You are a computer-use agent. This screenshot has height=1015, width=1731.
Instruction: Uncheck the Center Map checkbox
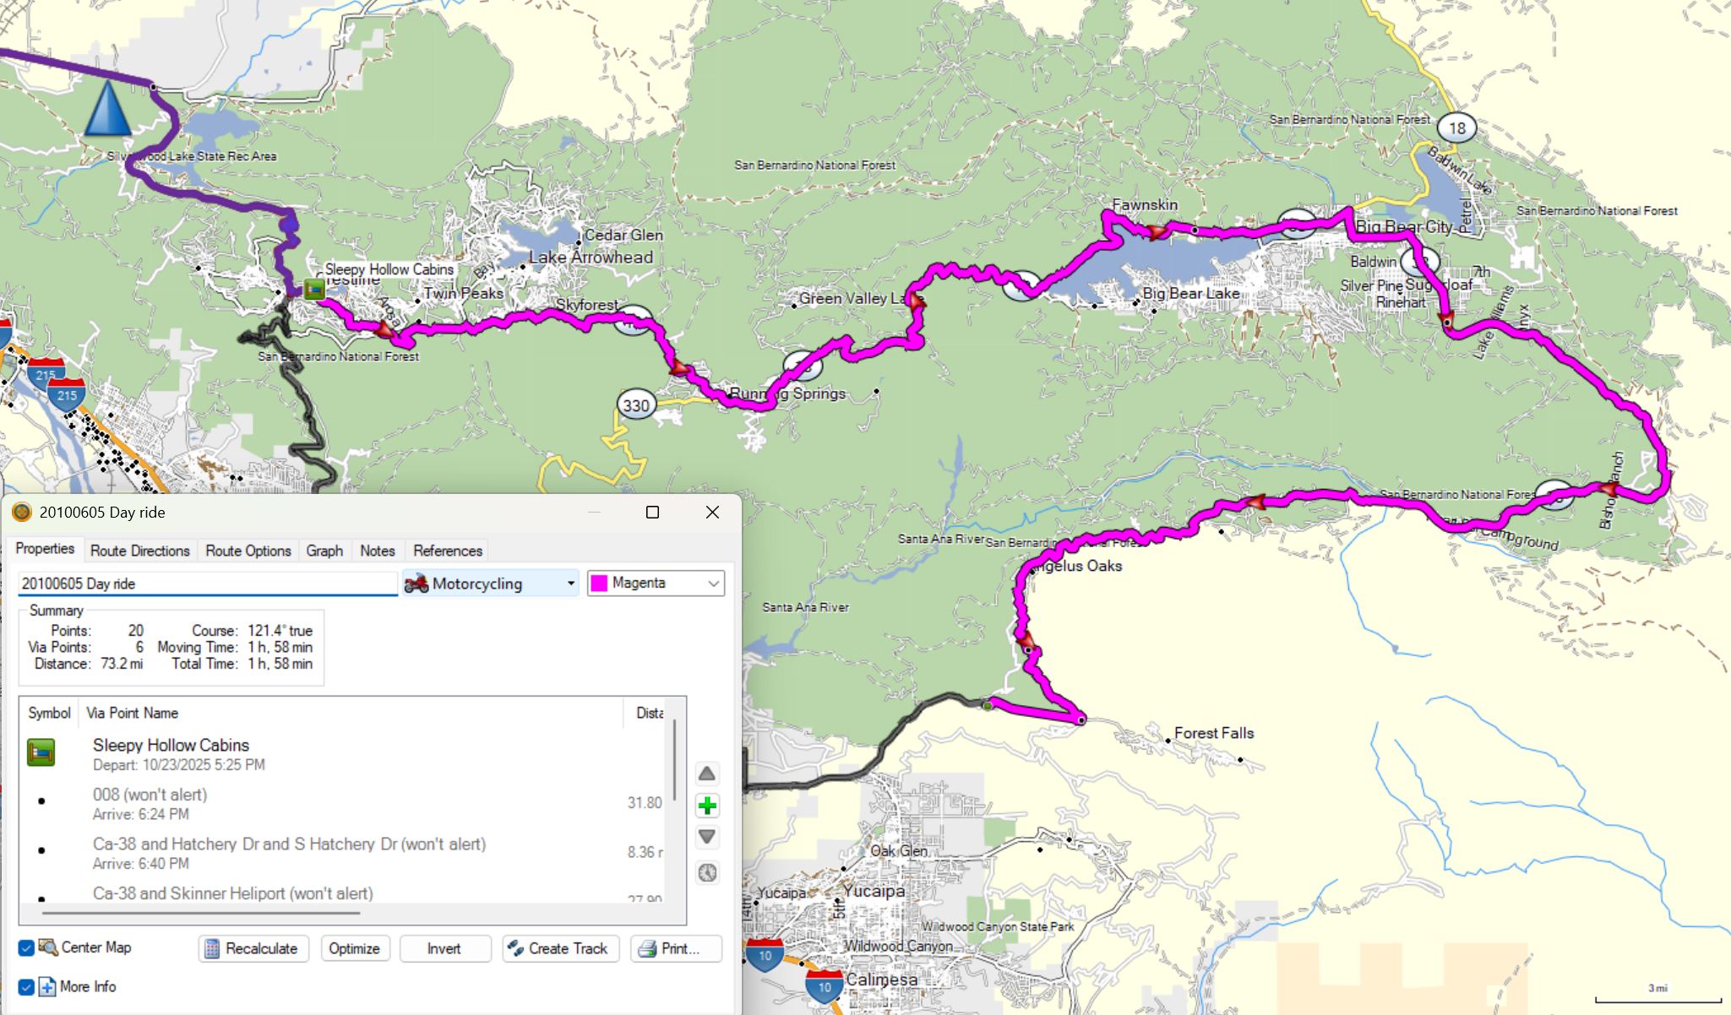coord(26,947)
